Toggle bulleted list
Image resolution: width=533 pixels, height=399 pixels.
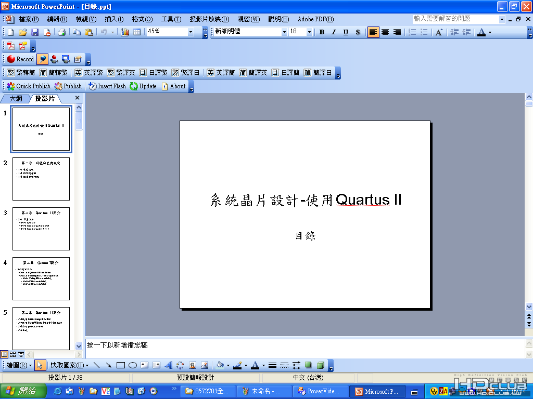click(424, 32)
